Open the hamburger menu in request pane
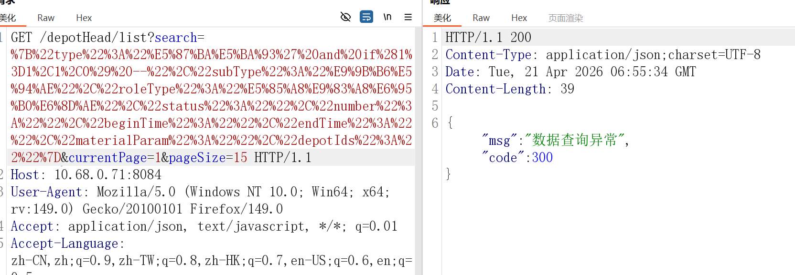The image size is (795, 275). (x=408, y=17)
